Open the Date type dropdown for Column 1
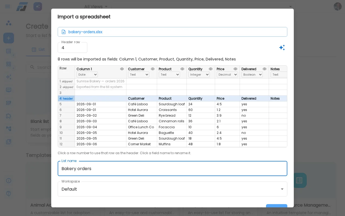 [87, 75]
